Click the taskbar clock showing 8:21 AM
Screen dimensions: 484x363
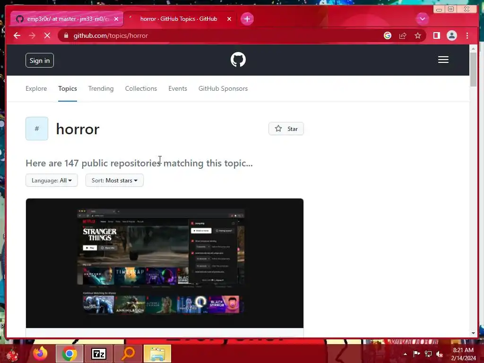463,354
